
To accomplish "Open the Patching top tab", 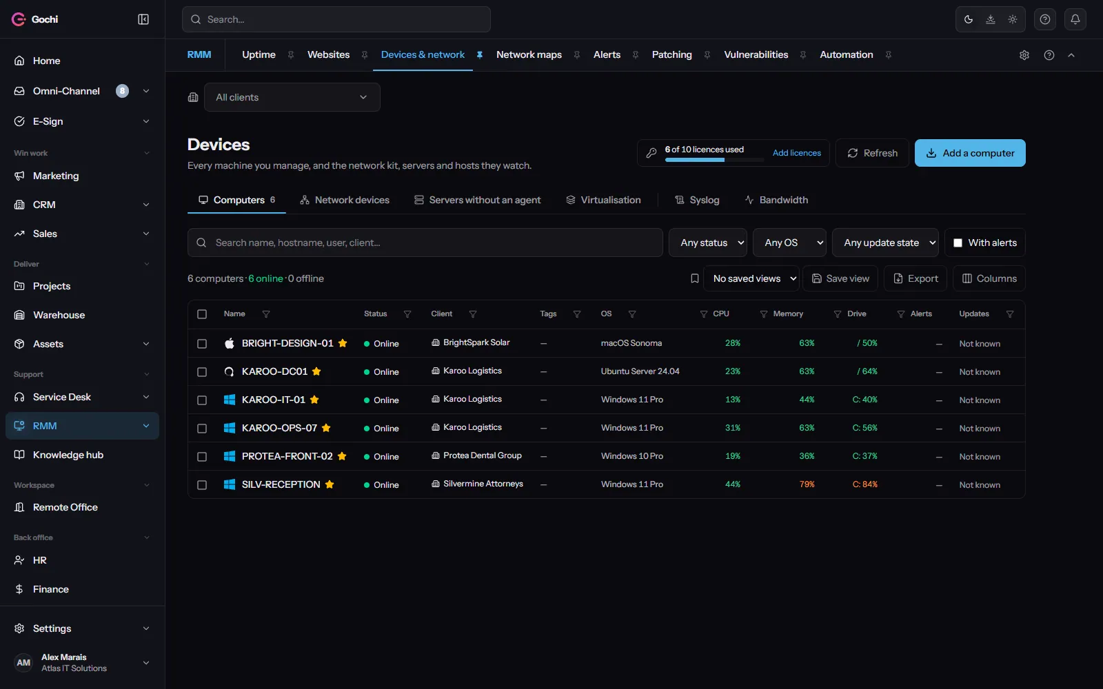I will (672, 55).
